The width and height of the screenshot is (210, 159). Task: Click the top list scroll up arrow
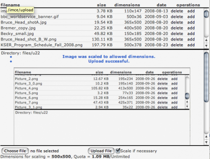[x=206, y=40]
